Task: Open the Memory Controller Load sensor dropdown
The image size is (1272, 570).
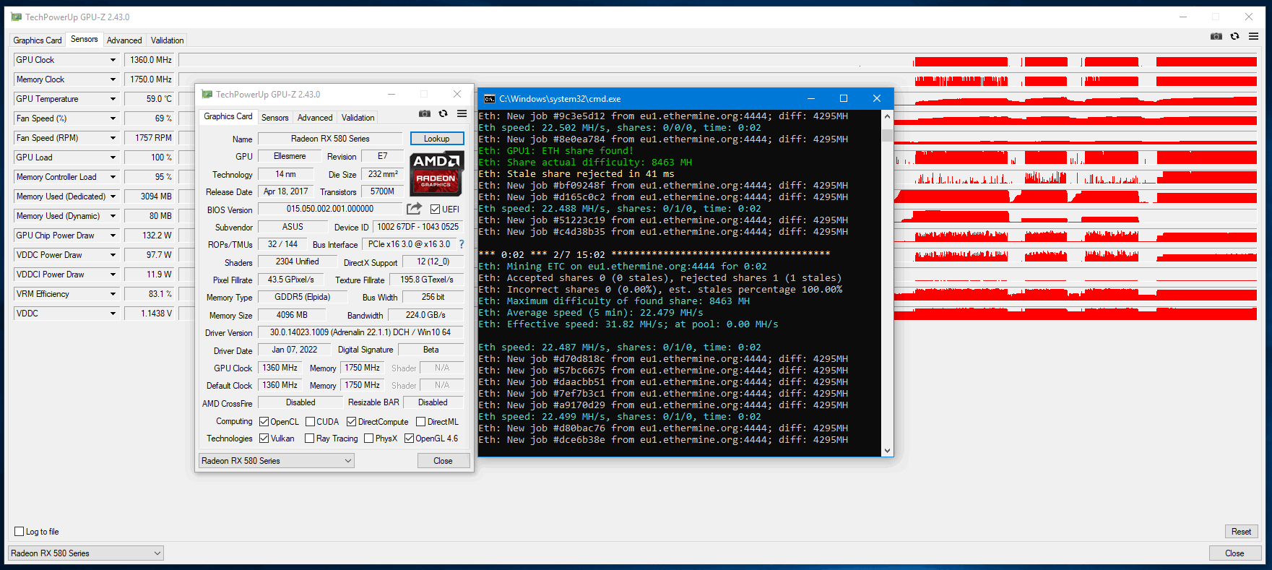Action: tap(113, 177)
